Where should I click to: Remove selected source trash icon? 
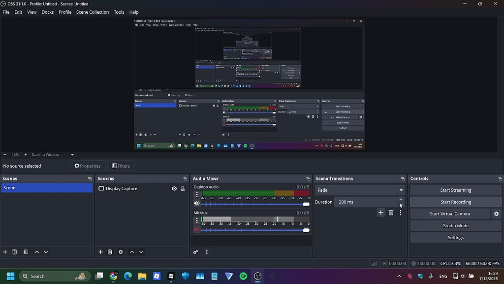110,252
